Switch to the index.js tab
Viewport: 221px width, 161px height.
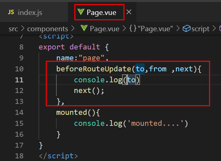(34, 12)
